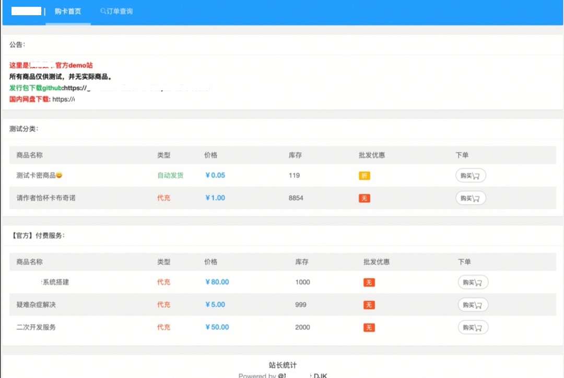Click the 购买 button for 请作者恰杯卡布奇诺
The height and width of the screenshot is (378, 564).
pyautogui.click(x=471, y=198)
